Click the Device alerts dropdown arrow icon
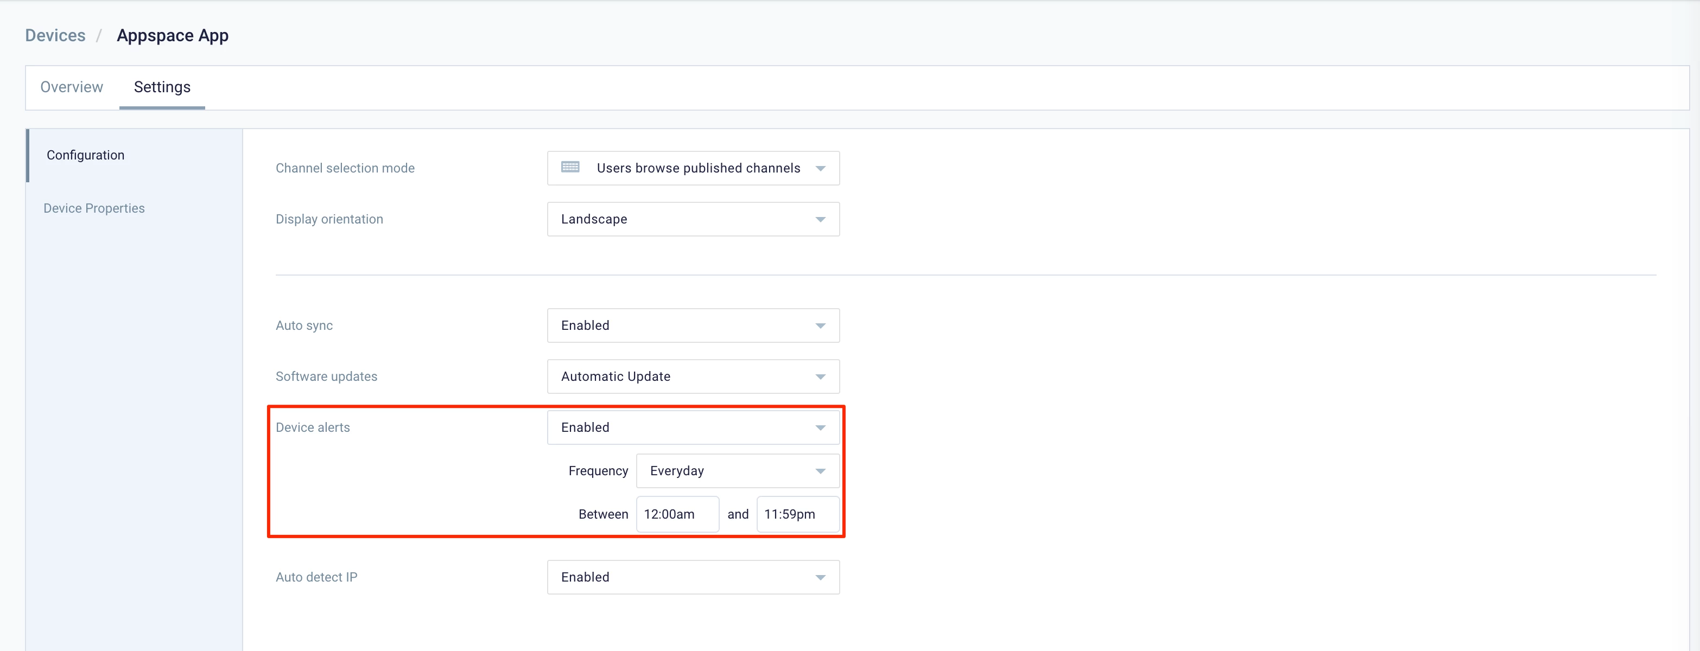The height and width of the screenshot is (651, 1700). pos(820,427)
